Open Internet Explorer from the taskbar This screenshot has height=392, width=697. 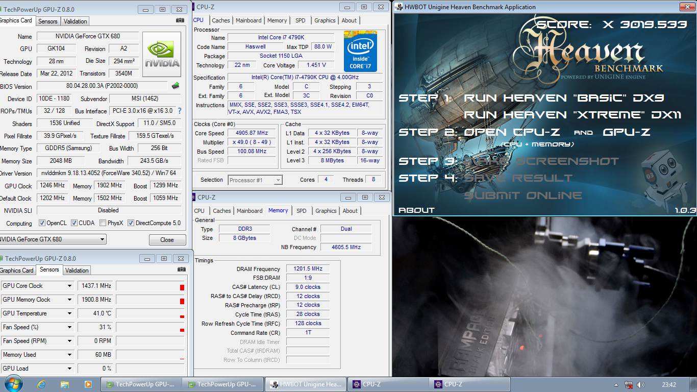42,384
